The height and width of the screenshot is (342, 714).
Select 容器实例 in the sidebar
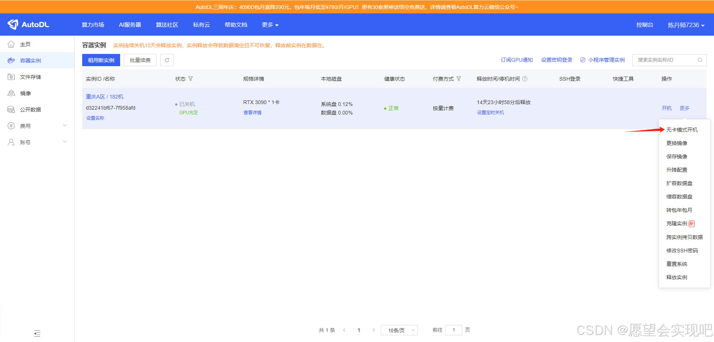pos(37,61)
